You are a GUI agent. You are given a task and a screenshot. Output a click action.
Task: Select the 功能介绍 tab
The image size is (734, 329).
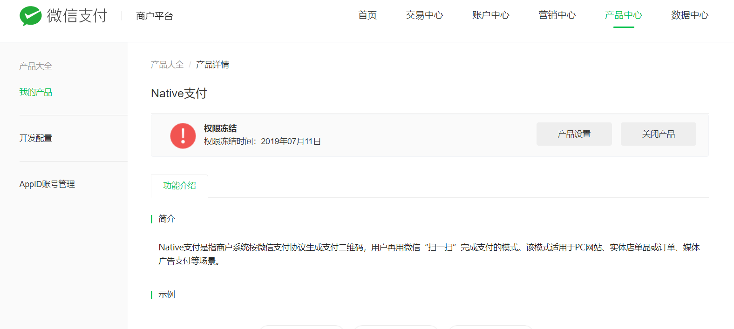click(x=179, y=186)
